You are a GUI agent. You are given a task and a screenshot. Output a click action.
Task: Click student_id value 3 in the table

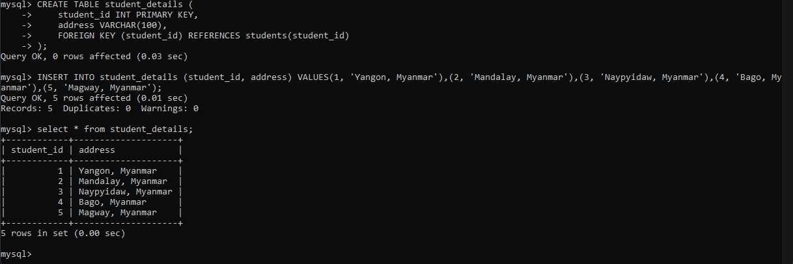coord(61,192)
